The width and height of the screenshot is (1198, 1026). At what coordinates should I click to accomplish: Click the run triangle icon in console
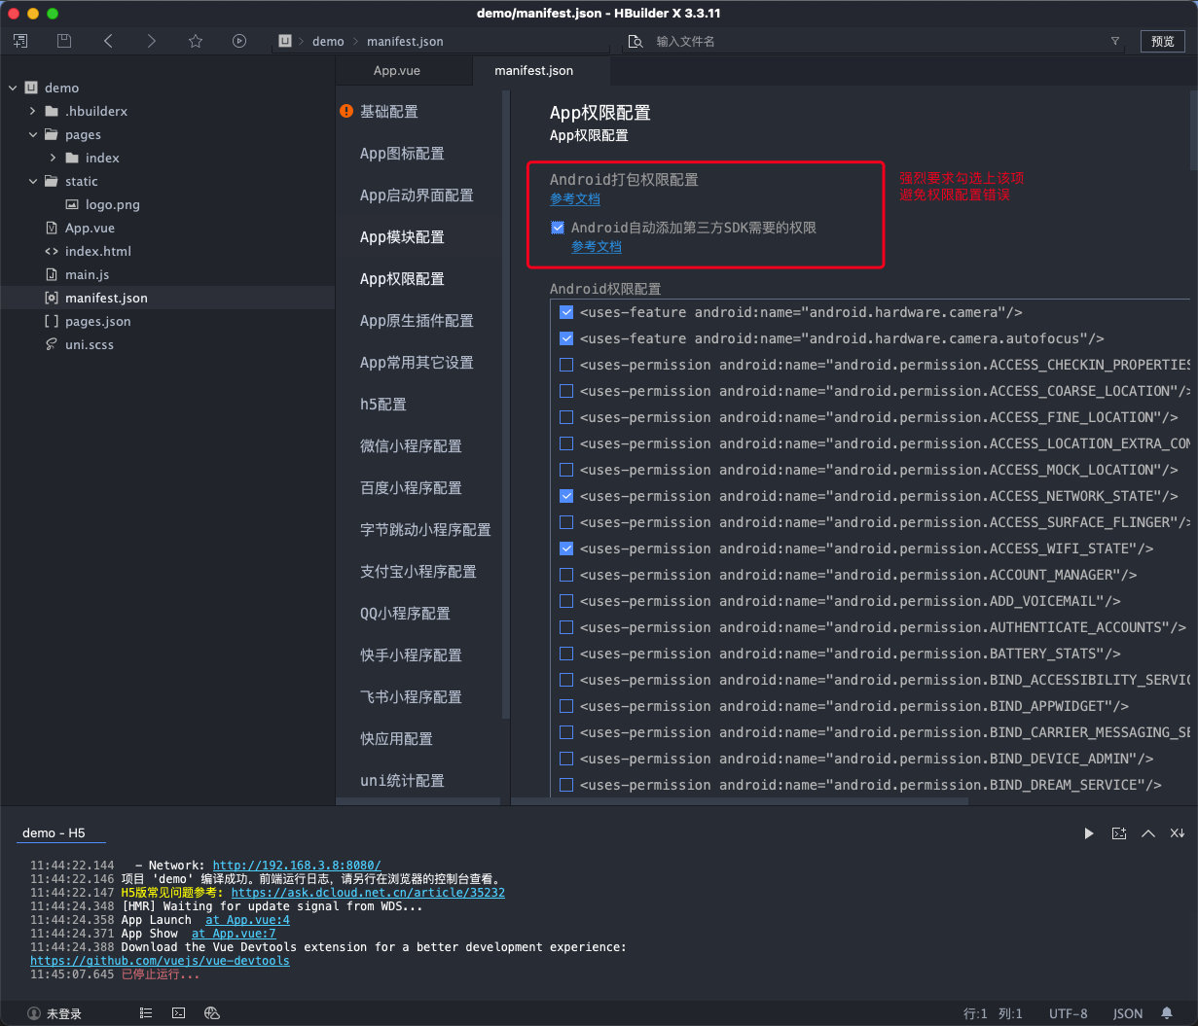pos(1089,833)
